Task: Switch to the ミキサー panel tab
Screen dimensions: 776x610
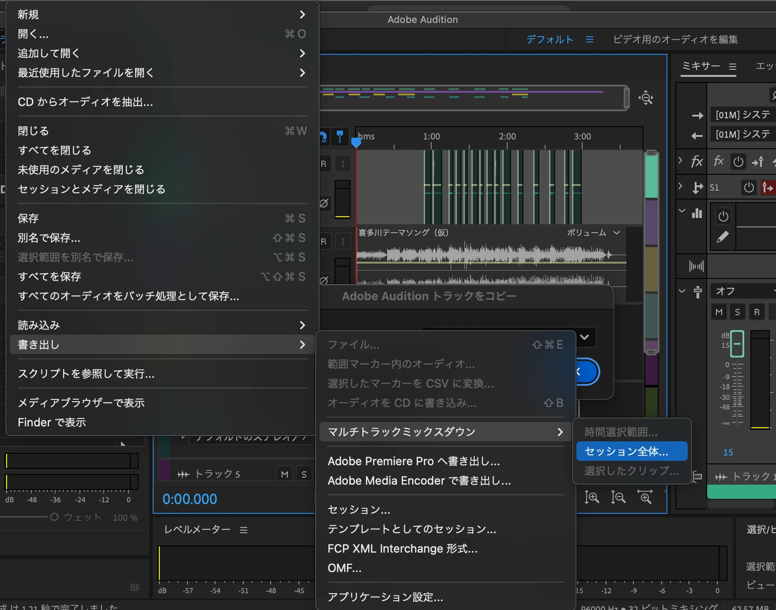Action: (x=701, y=66)
